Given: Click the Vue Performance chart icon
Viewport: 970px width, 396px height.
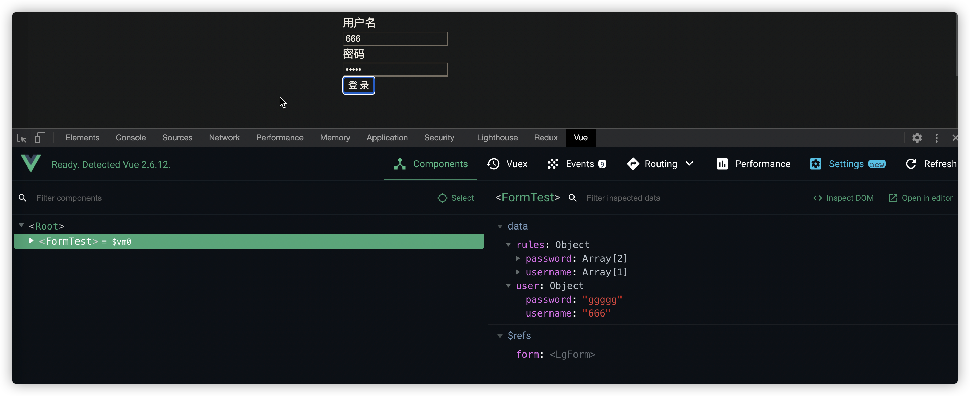Looking at the screenshot, I should coord(722,164).
